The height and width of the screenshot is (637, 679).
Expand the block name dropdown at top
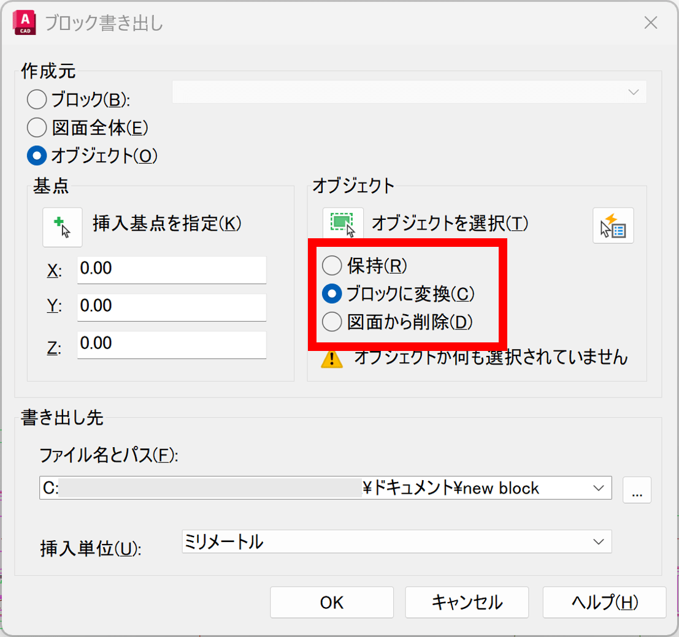point(633,92)
